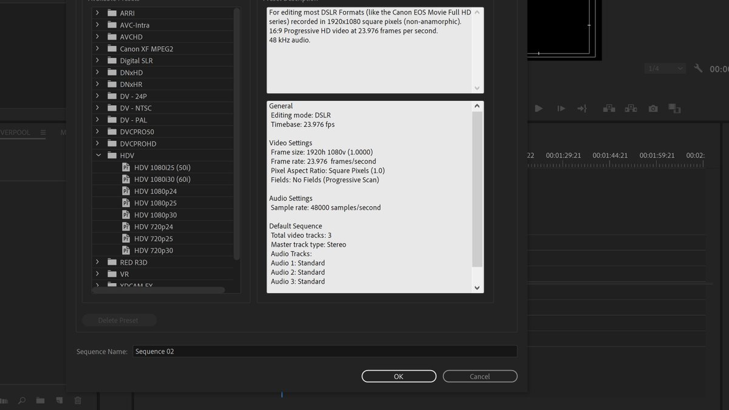Expand the DVCPRO50 preset folder

98,131
